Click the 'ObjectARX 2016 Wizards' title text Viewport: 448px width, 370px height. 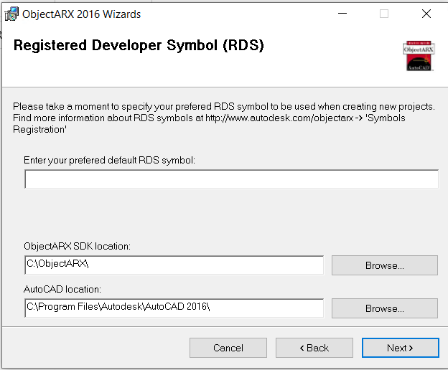[x=81, y=14]
